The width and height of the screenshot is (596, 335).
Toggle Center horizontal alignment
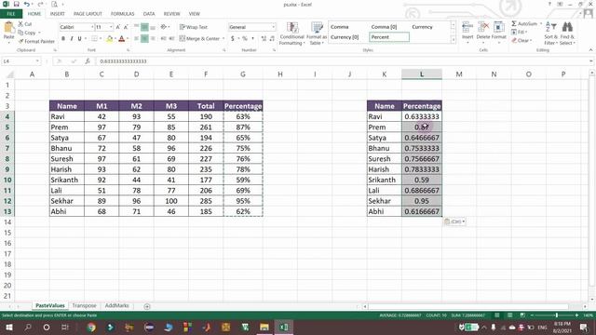coord(145,38)
